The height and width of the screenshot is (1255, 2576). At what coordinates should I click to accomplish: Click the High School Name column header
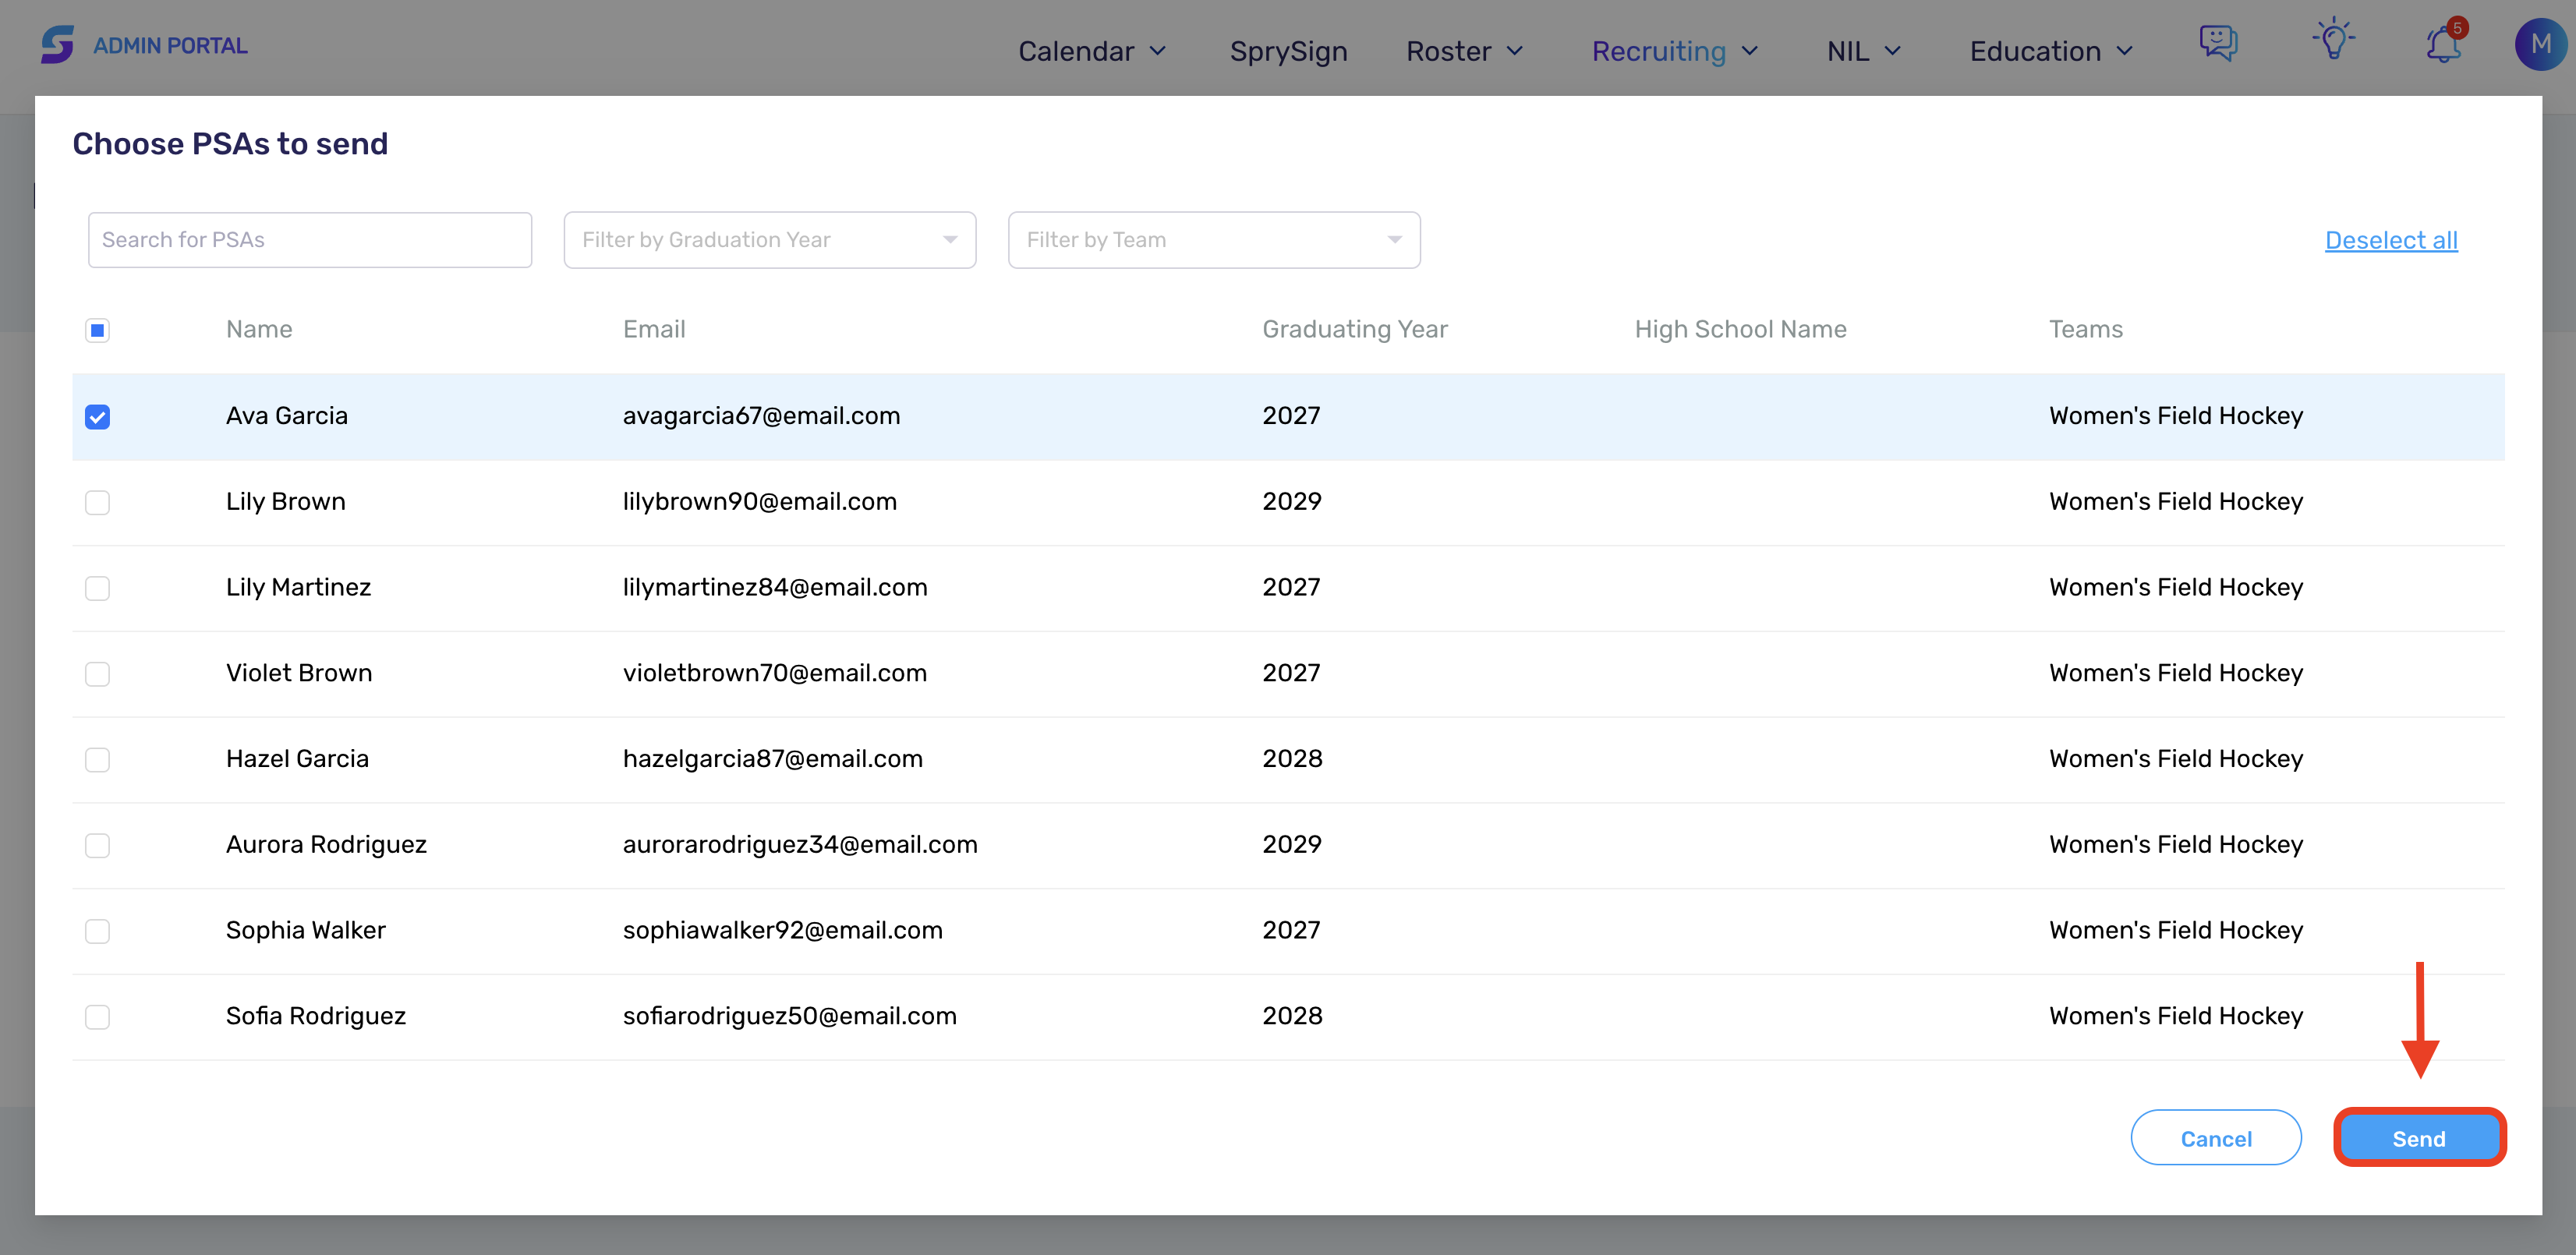[1740, 329]
